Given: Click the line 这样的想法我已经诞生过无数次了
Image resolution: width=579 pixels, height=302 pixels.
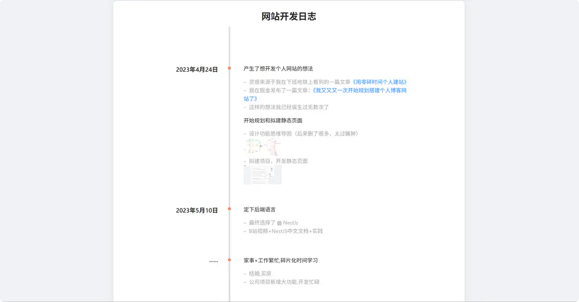Looking at the screenshot, I should click(286, 107).
